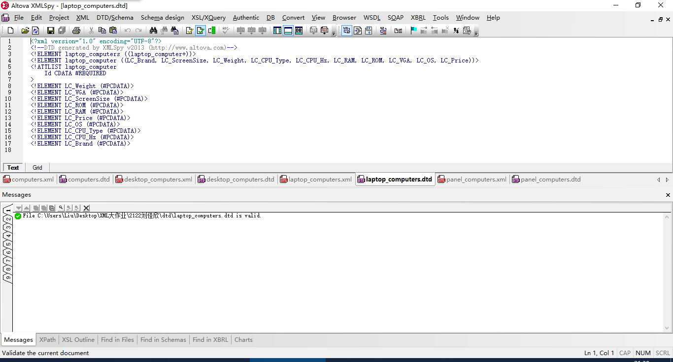Switch to computers.xml document tab
The width and height of the screenshot is (673, 362).
pos(29,180)
